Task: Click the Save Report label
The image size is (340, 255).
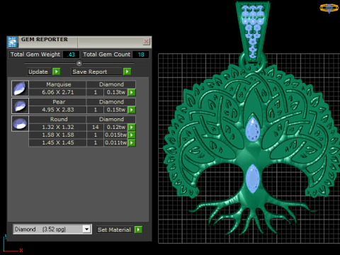Action: [90, 72]
